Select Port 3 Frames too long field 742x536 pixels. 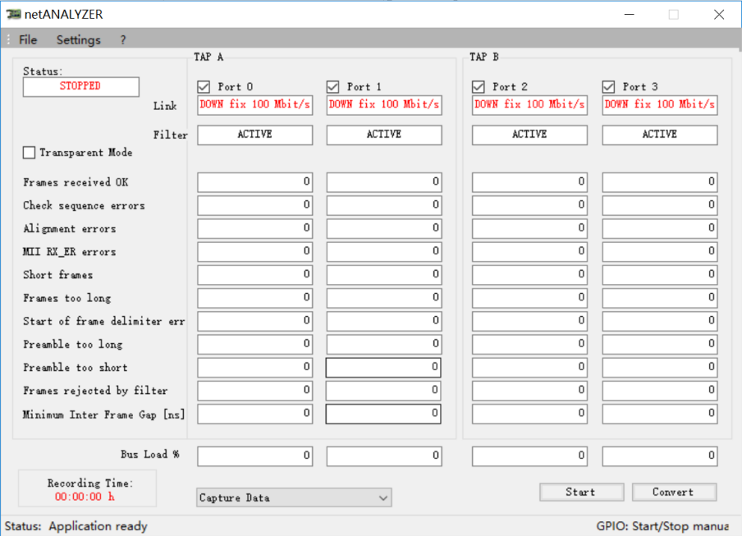click(x=660, y=298)
